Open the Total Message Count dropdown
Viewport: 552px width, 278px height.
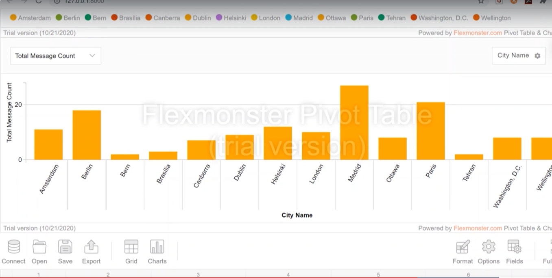[x=55, y=56]
